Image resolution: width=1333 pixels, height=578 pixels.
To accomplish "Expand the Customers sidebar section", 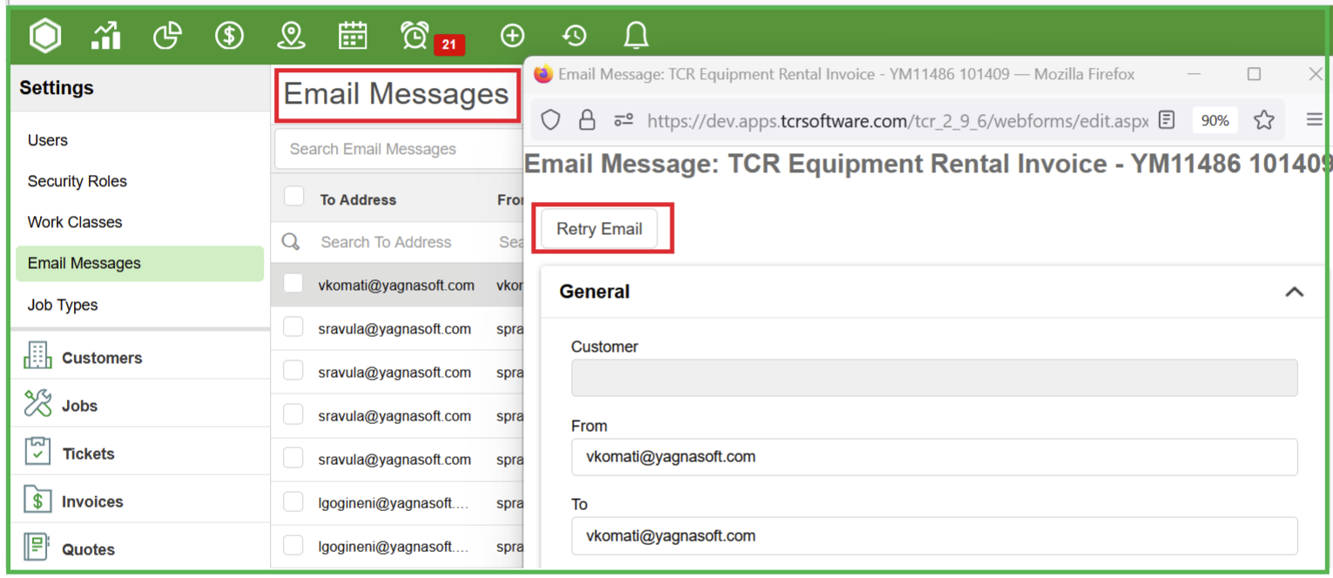I will [102, 358].
